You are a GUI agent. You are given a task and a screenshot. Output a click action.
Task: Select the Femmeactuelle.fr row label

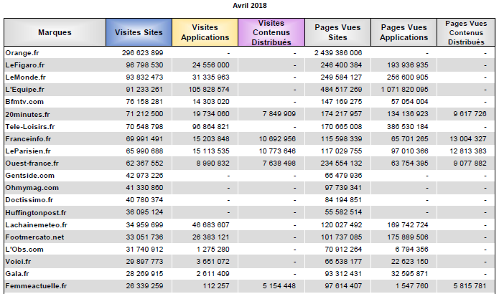point(35,285)
